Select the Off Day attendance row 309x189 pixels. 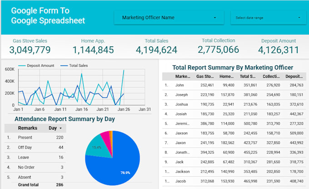[35, 148]
